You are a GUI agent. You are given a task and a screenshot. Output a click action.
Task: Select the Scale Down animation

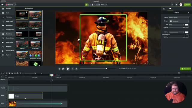click(35, 45)
